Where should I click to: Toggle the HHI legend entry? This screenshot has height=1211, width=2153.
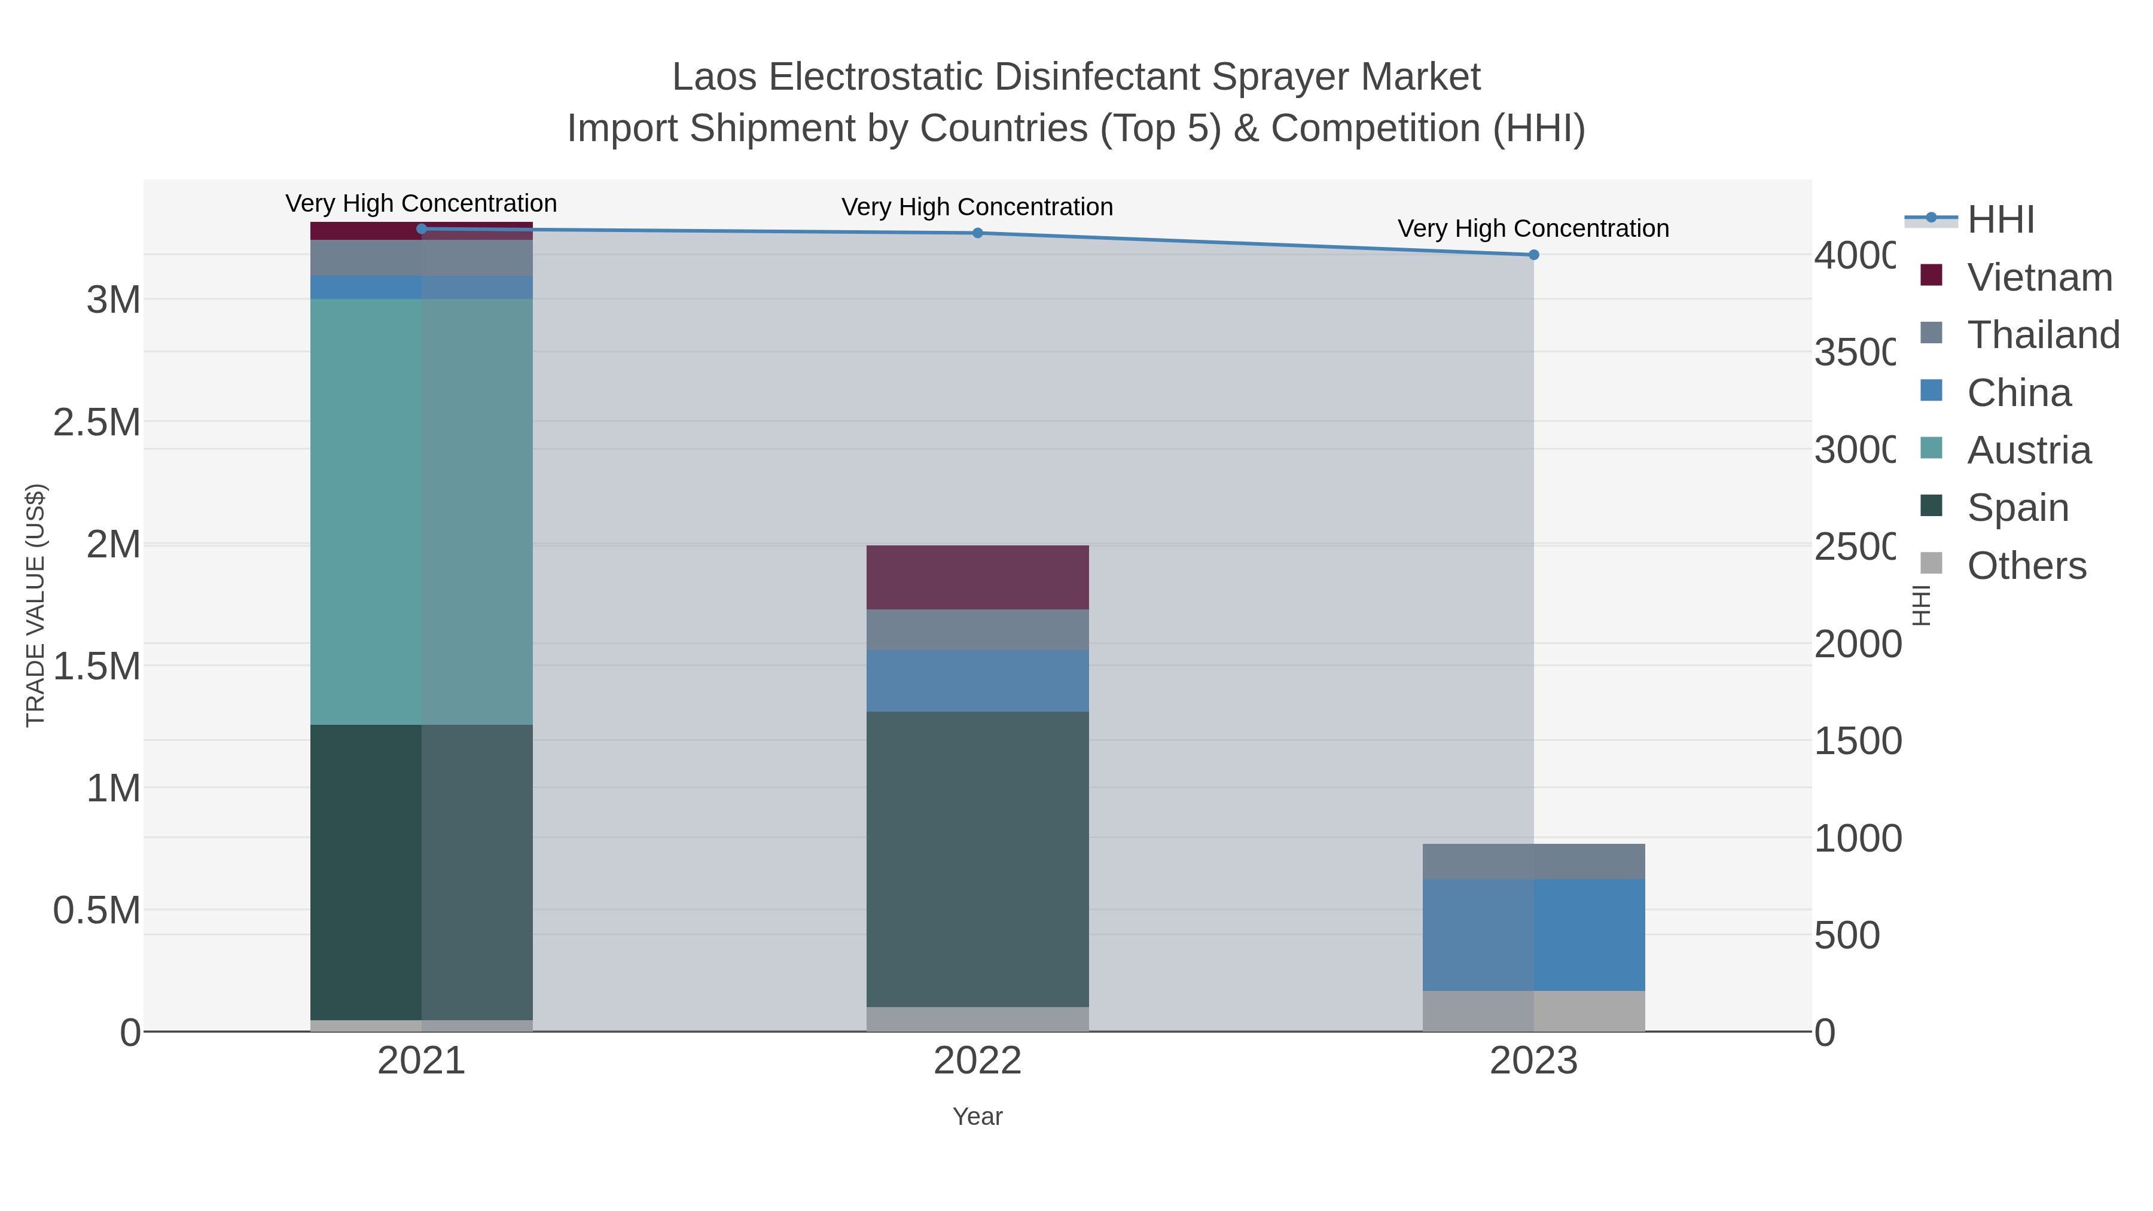pos(1969,220)
